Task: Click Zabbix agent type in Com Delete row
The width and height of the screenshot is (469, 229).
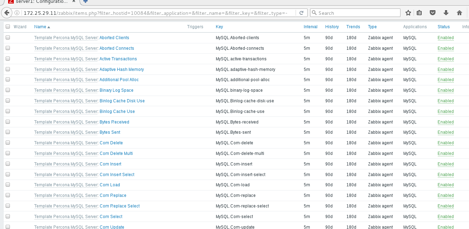Action: click(380, 143)
